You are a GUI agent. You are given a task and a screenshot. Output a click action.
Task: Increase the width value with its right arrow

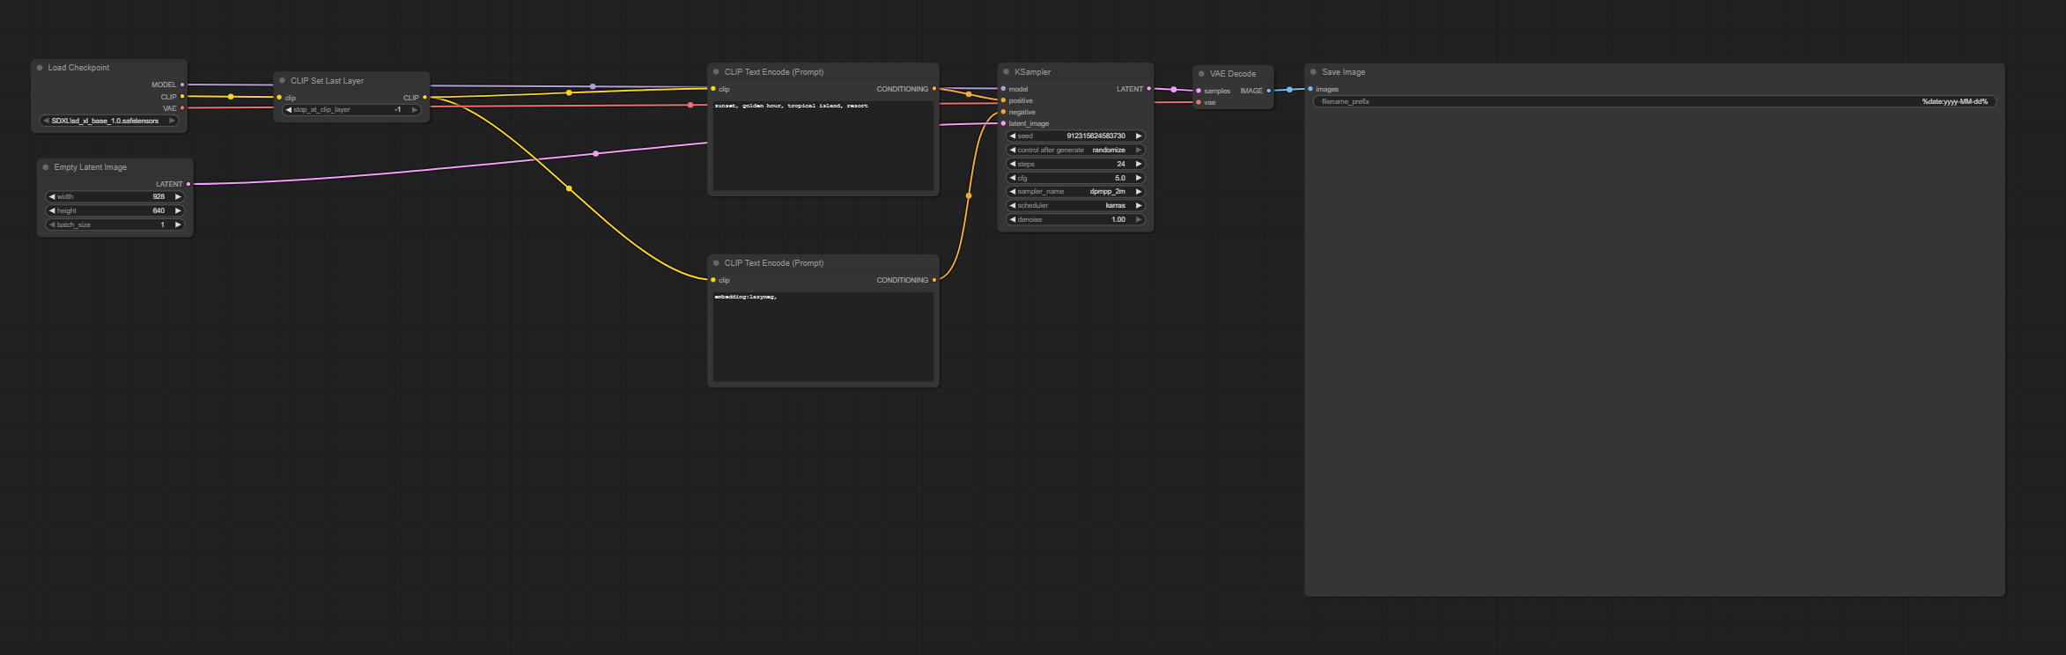[x=178, y=197]
